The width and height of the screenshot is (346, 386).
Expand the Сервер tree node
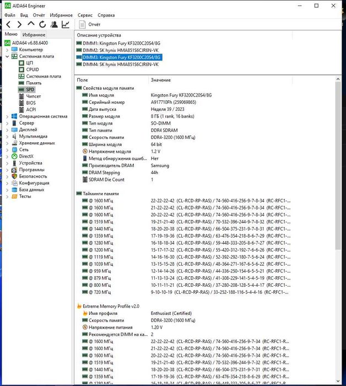pyautogui.click(x=7, y=123)
